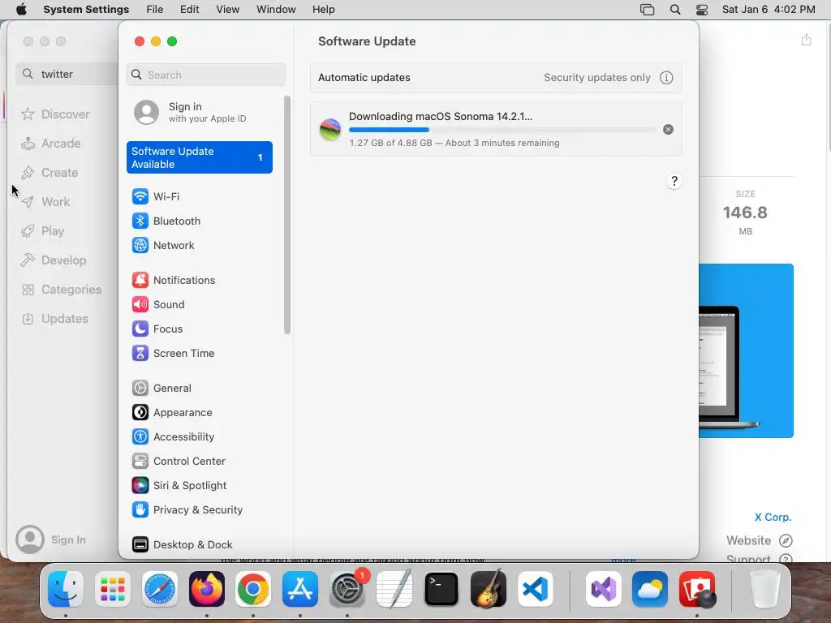This screenshot has height=623, width=831.
Task: Open Trash in the Dock
Action: coord(765,589)
